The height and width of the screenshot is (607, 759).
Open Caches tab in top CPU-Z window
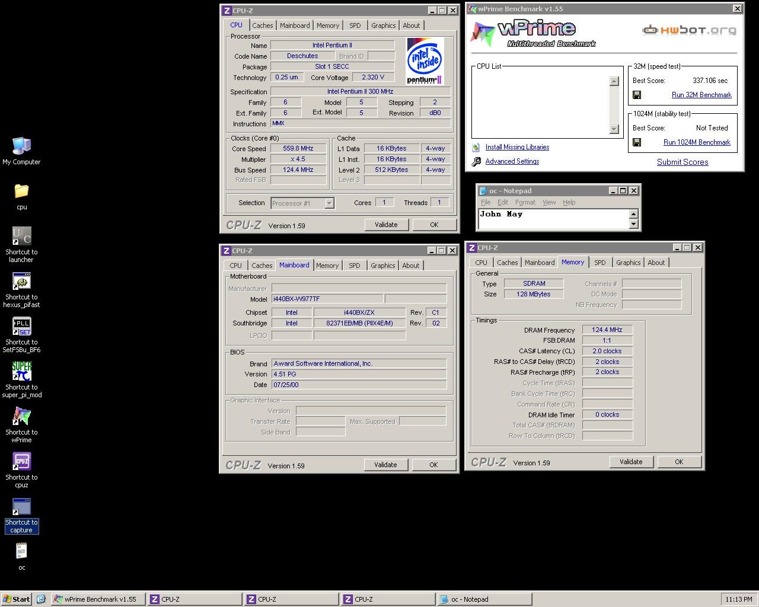263,25
